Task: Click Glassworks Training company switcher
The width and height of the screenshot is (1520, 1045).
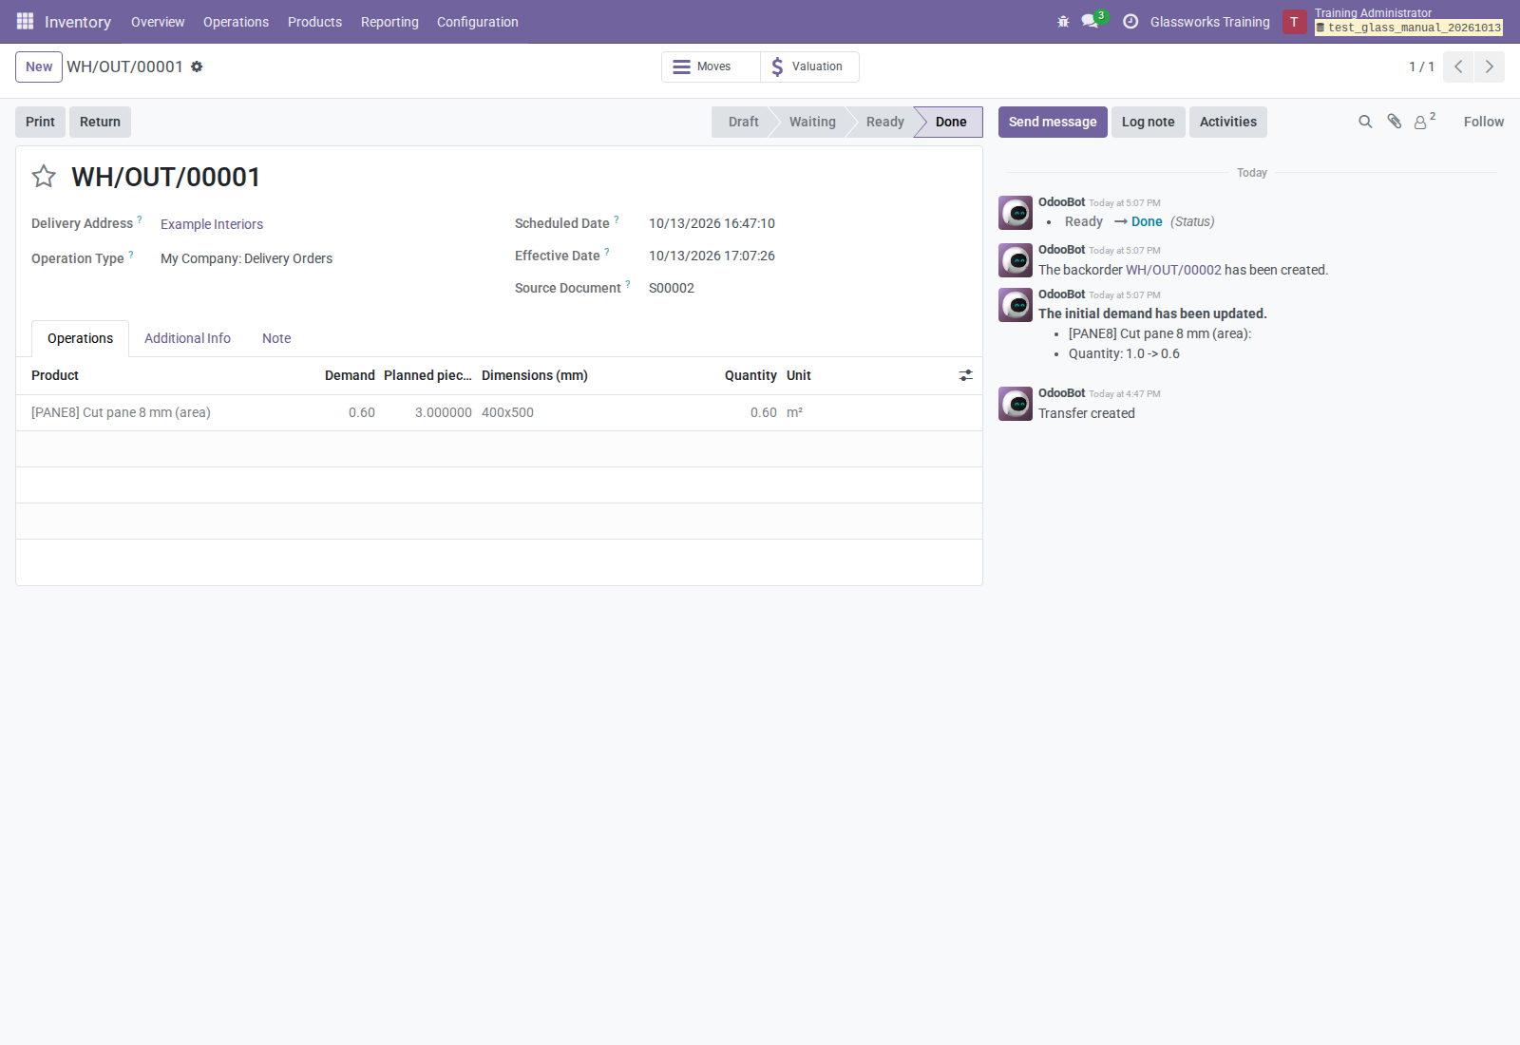Action: pyautogui.click(x=1209, y=22)
